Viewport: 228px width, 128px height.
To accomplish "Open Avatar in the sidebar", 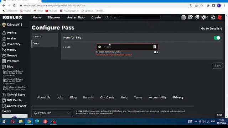I will [x=9, y=38].
